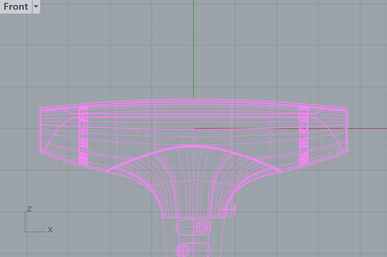
Task: Click the left rounded end of the upper slot
Action: tap(179, 227)
